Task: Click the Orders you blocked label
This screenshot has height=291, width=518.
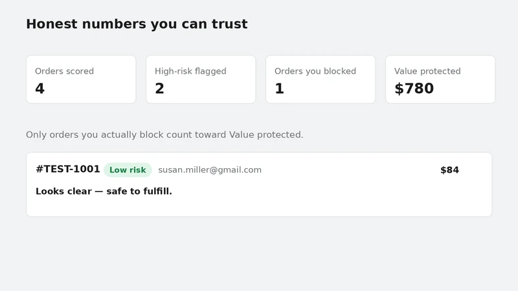Action: (x=315, y=71)
